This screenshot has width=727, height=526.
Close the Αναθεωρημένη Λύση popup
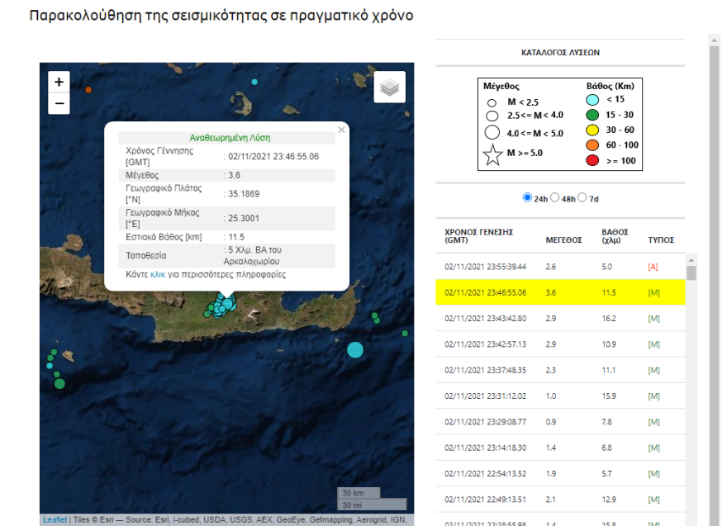[x=340, y=130]
